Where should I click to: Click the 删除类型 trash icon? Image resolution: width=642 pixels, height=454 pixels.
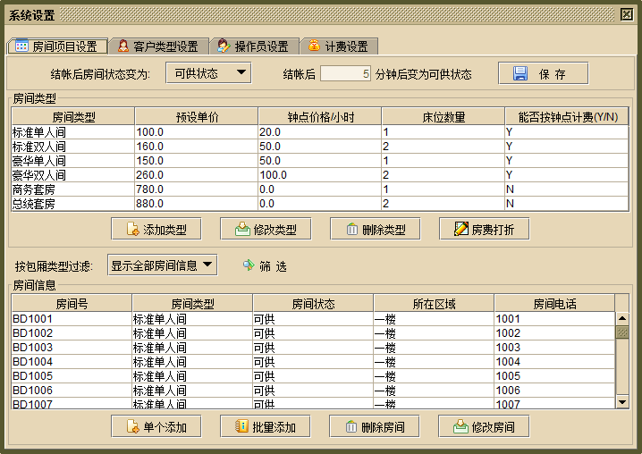[352, 230]
